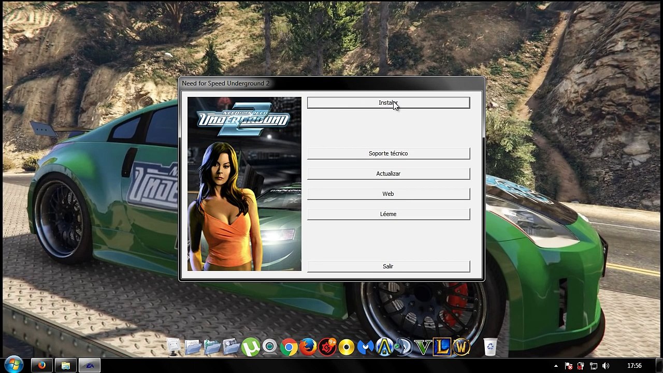Click the 17:56 clock
663x373 pixels.
point(634,366)
